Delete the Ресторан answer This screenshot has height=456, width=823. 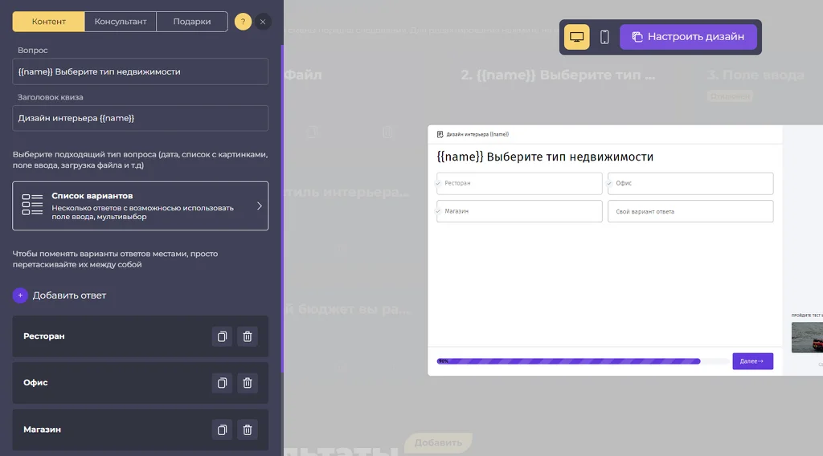[x=248, y=336]
